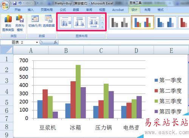The width and height of the screenshot is (189, 138).
Task: Click the 豆浆机 axis label
Action: [x=48, y=127]
